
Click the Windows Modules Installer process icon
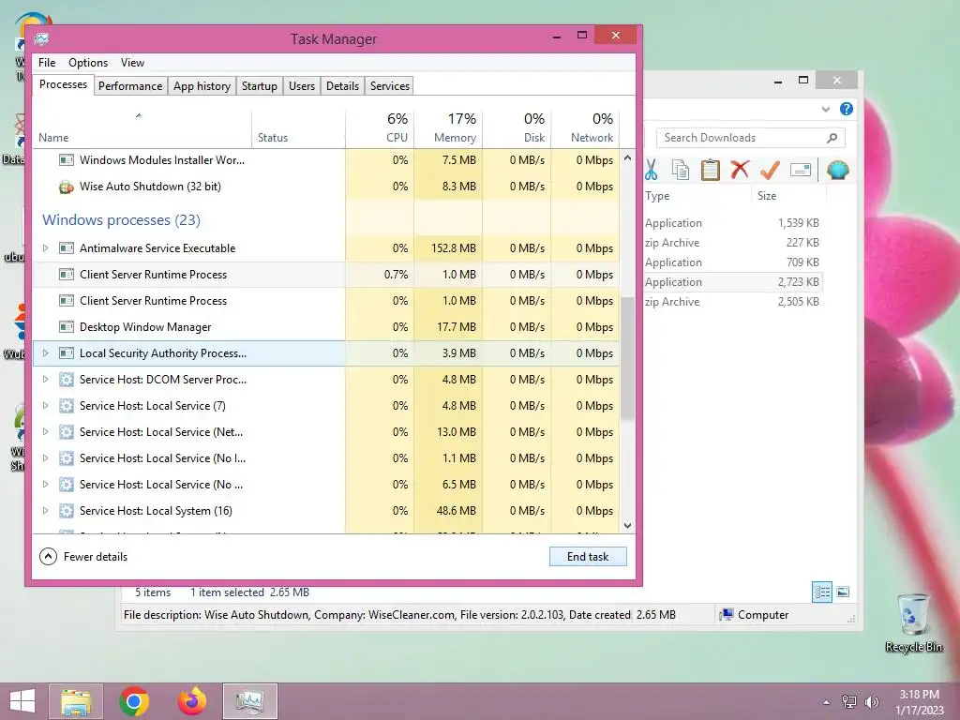point(67,160)
